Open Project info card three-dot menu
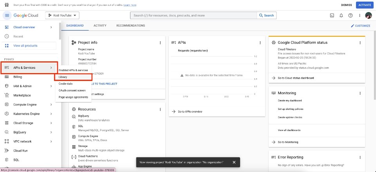 160,43
